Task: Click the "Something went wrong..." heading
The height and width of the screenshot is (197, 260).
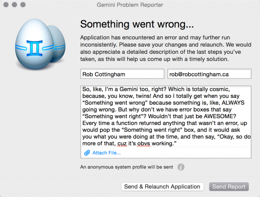Action: click(137, 24)
